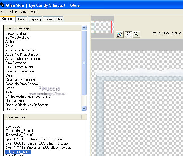Click the Alien Skin title bar logo

pyautogui.click(x=2, y=5)
